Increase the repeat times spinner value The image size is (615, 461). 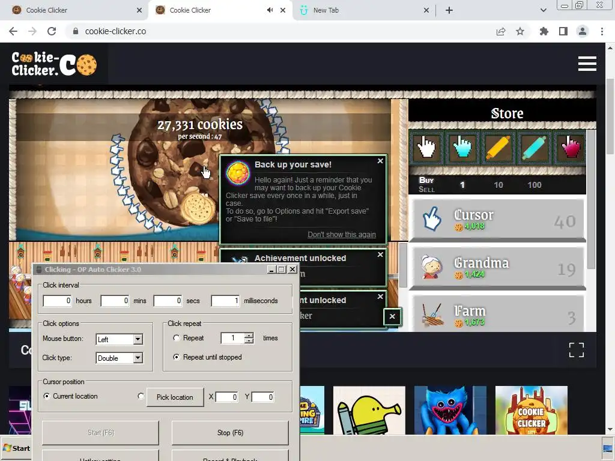point(249,336)
